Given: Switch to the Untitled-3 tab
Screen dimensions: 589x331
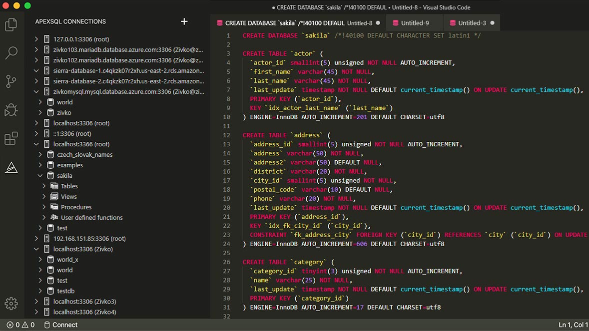Looking at the screenshot, I should click(472, 23).
